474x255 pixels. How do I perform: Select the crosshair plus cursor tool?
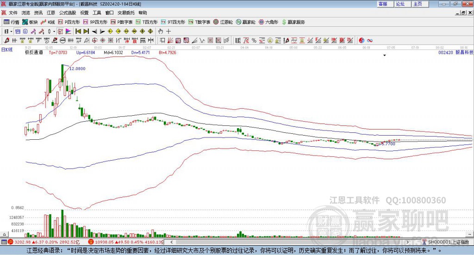(x=168, y=31)
